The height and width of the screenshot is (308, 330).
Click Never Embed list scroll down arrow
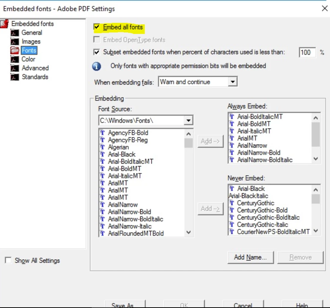click(316, 231)
